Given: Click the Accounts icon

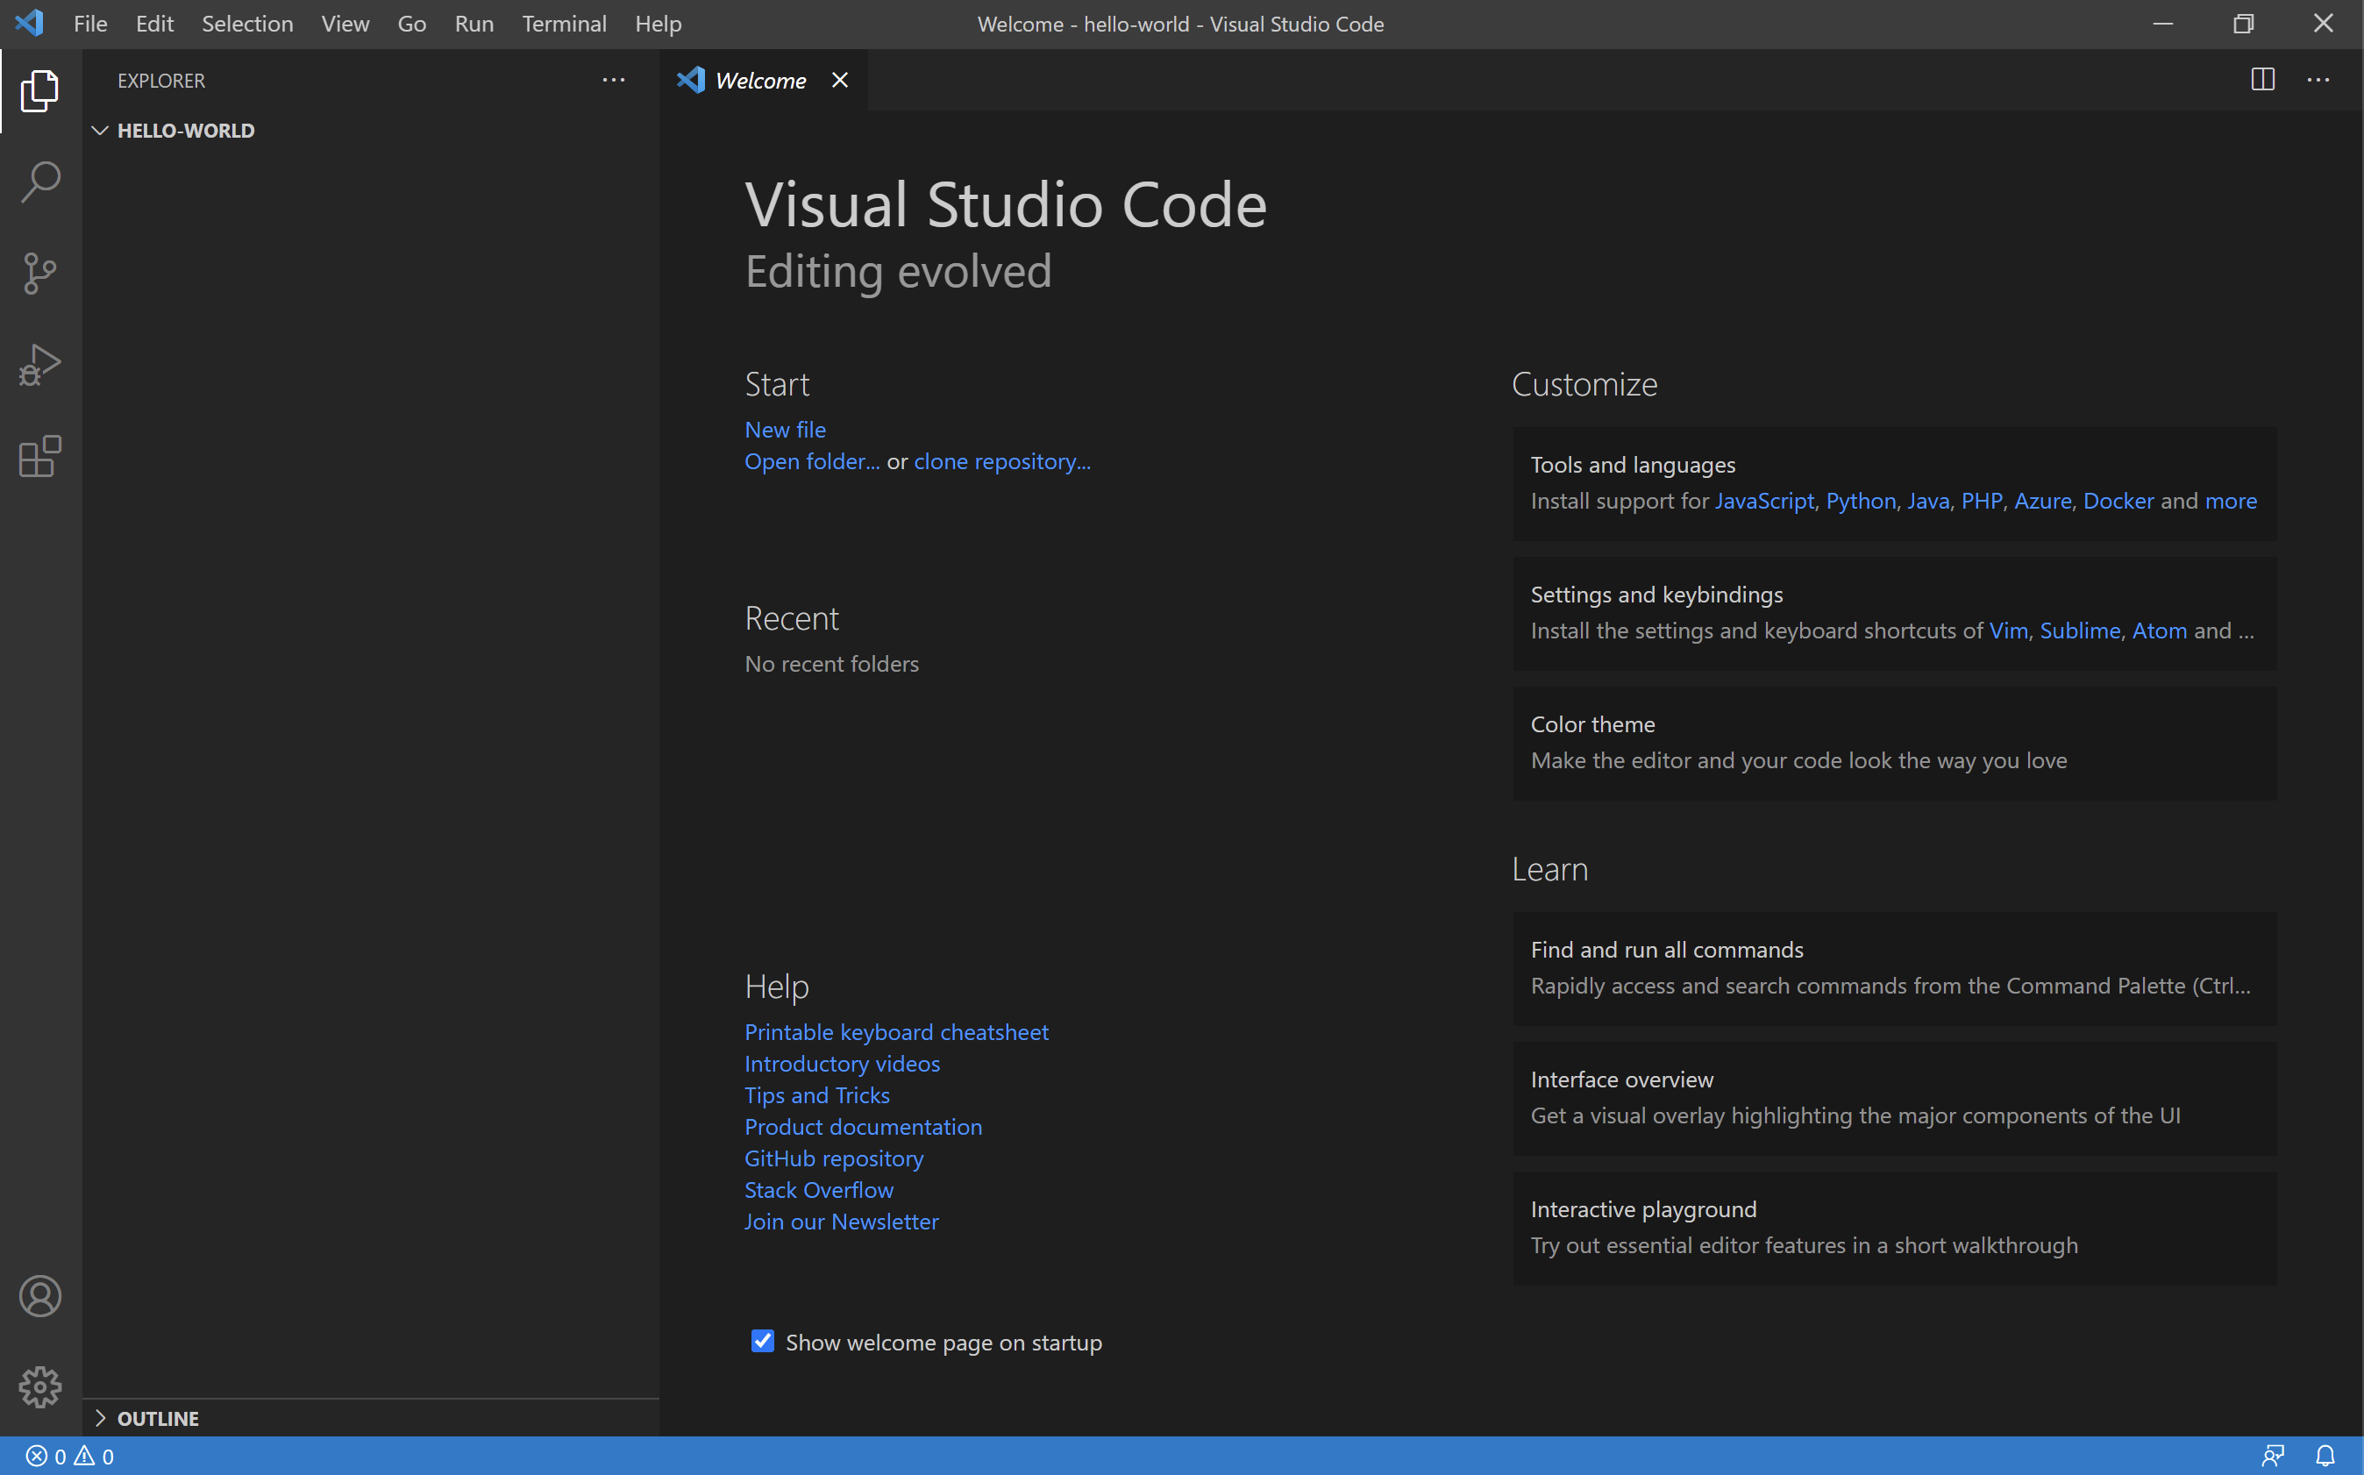Looking at the screenshot, I should click(x=40, y=1295).
